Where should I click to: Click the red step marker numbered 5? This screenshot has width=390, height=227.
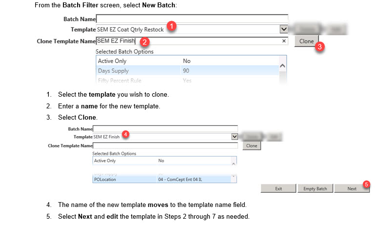point(367,185)
